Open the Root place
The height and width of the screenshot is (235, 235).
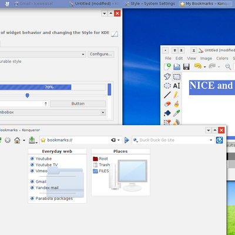pyautogui.click(x=100, y=159)
